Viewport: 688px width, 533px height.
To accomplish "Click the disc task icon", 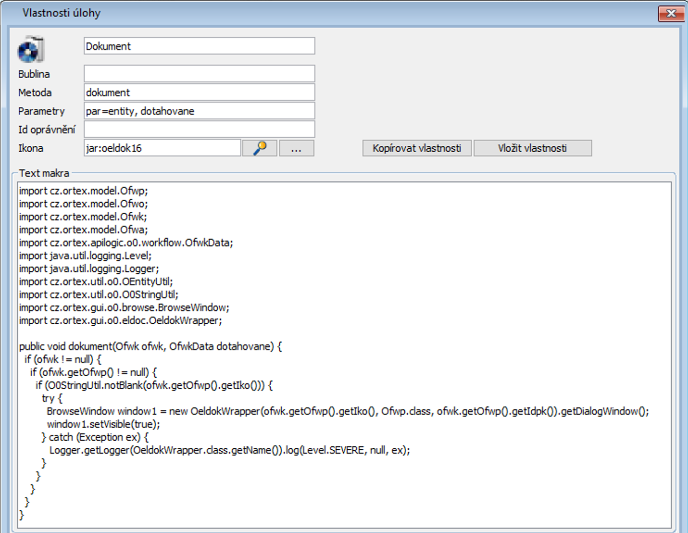I will point(31,49).
